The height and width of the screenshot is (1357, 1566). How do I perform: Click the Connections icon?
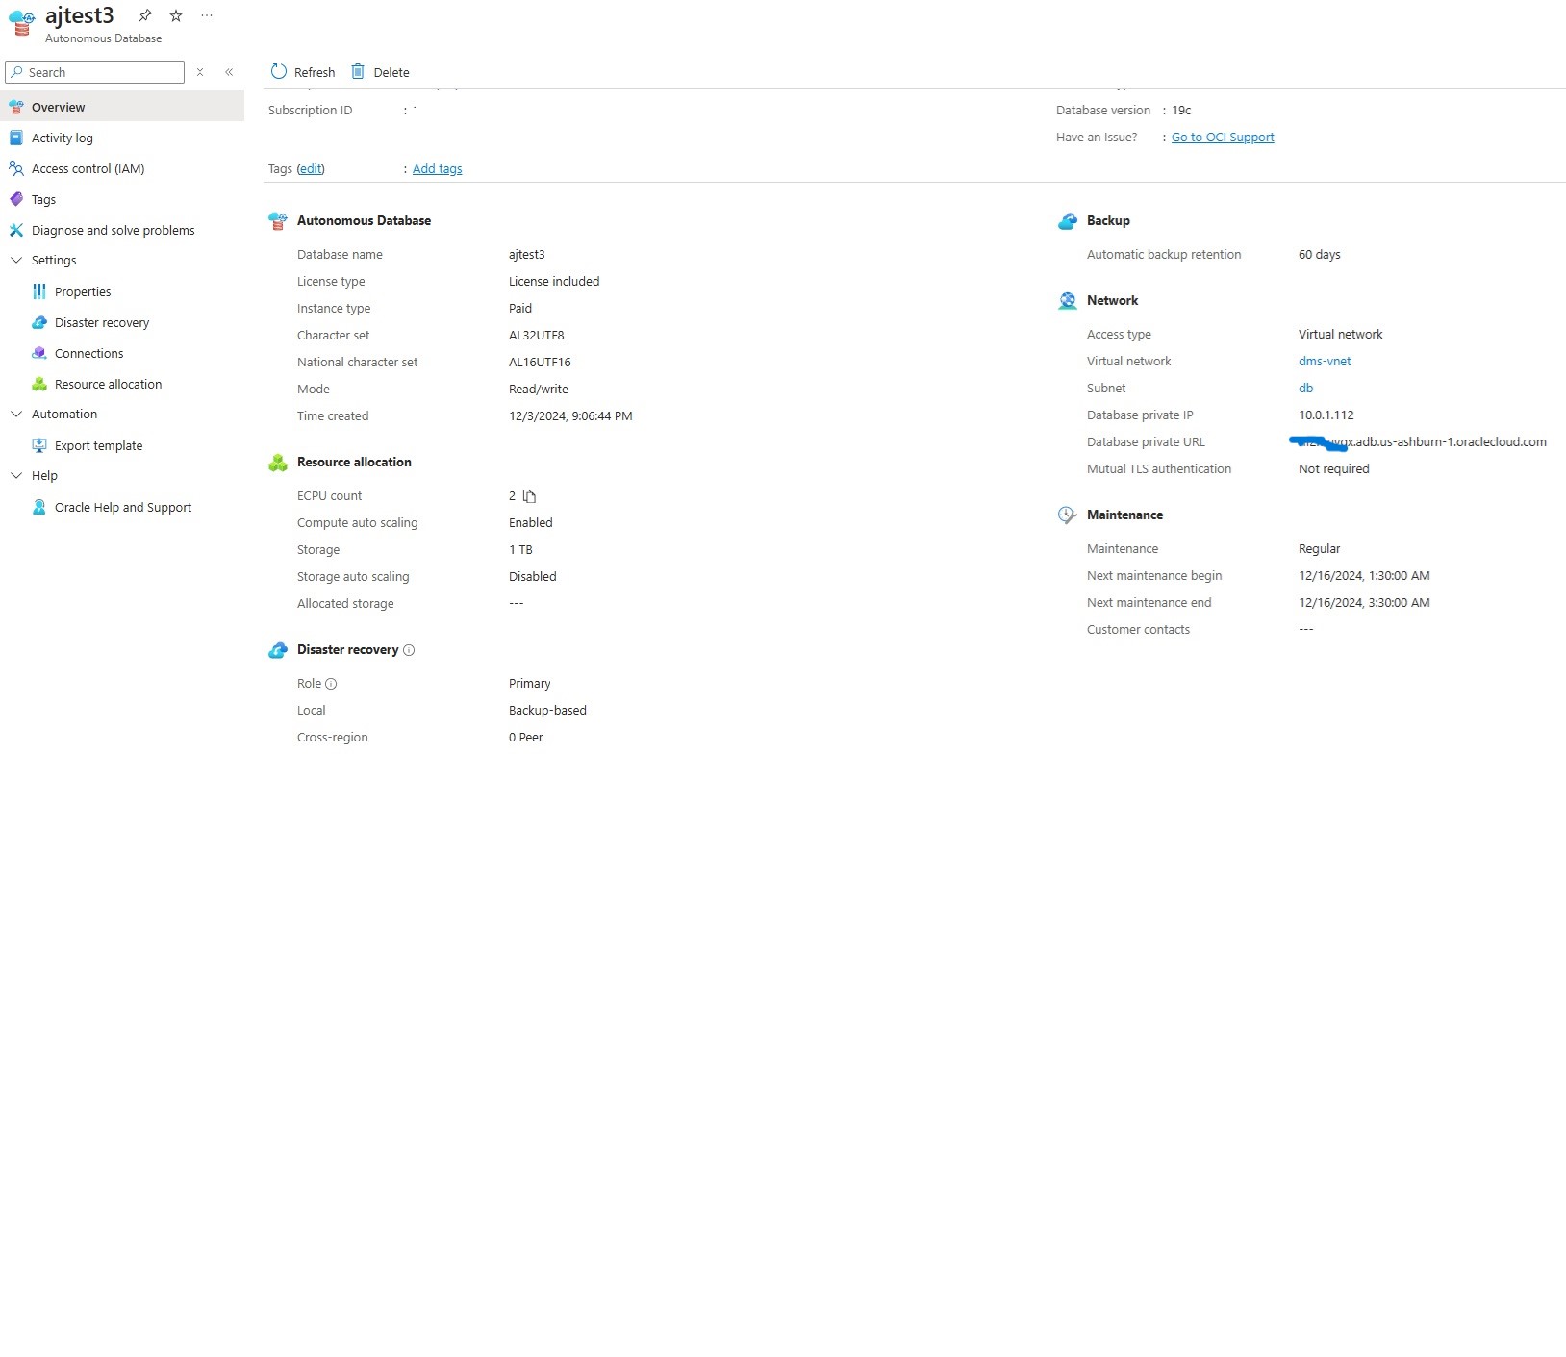39,353
